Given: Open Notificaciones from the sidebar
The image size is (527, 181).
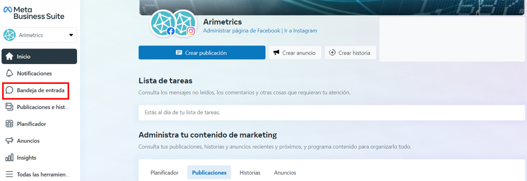Looking at the screenshot, I should (40, 73).
